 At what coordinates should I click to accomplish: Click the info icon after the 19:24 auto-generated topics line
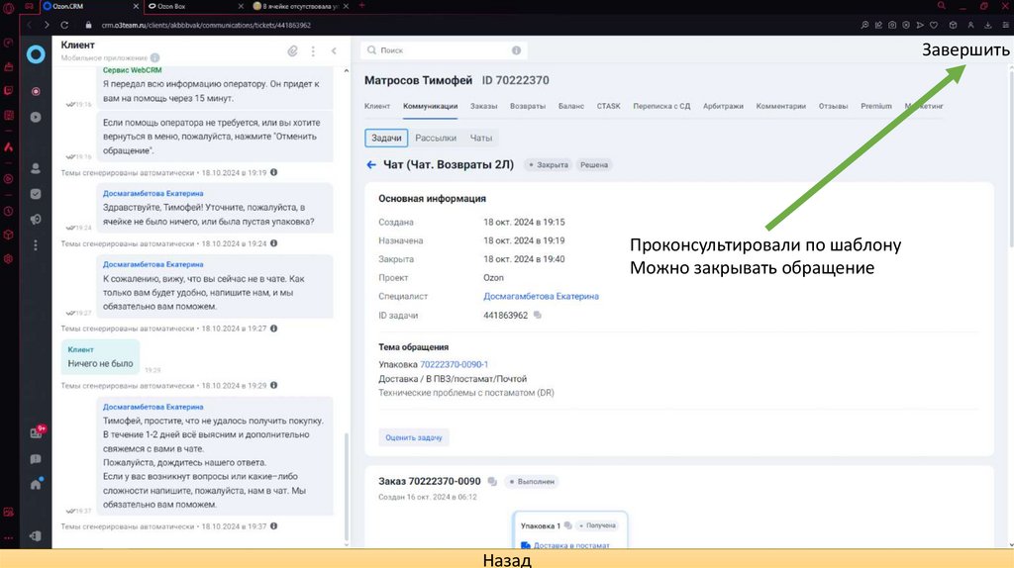pyautogui.click(x=274, y=243)
